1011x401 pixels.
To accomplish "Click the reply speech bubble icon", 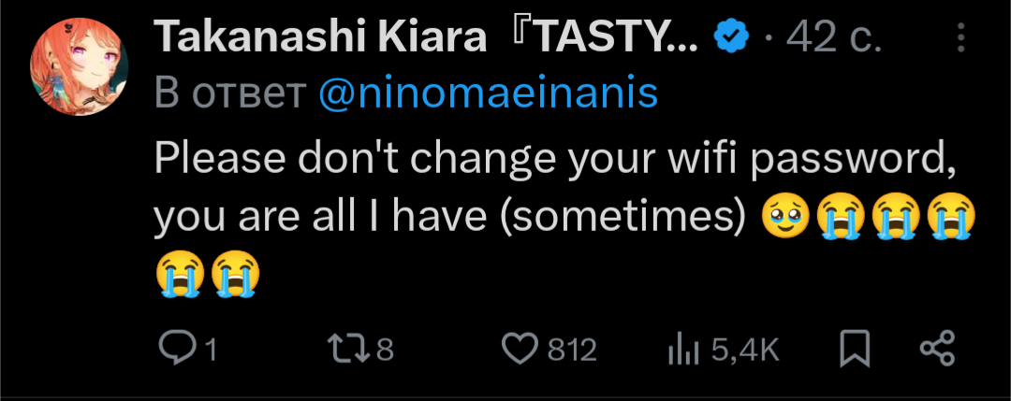I will (174, 349).
